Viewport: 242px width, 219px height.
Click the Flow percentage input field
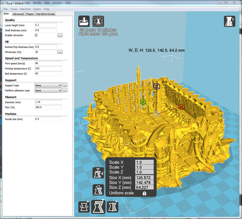[x=48, y=107]
